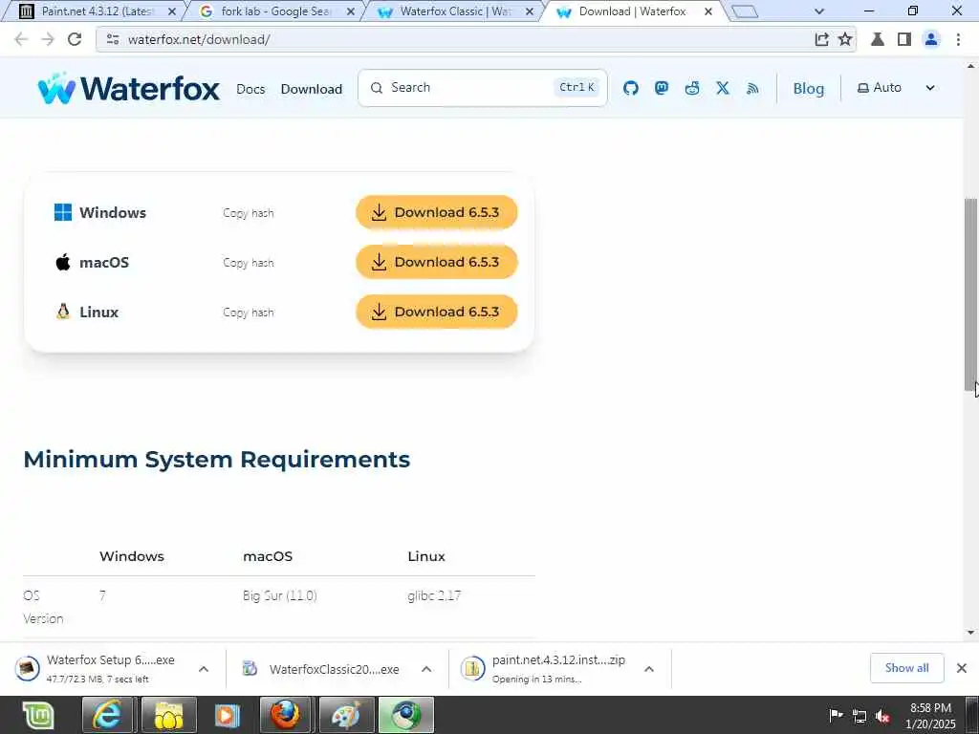This screenshot has width=979, height=734.
Task: Open the Reddit icon link
Action: click(692, 88)
